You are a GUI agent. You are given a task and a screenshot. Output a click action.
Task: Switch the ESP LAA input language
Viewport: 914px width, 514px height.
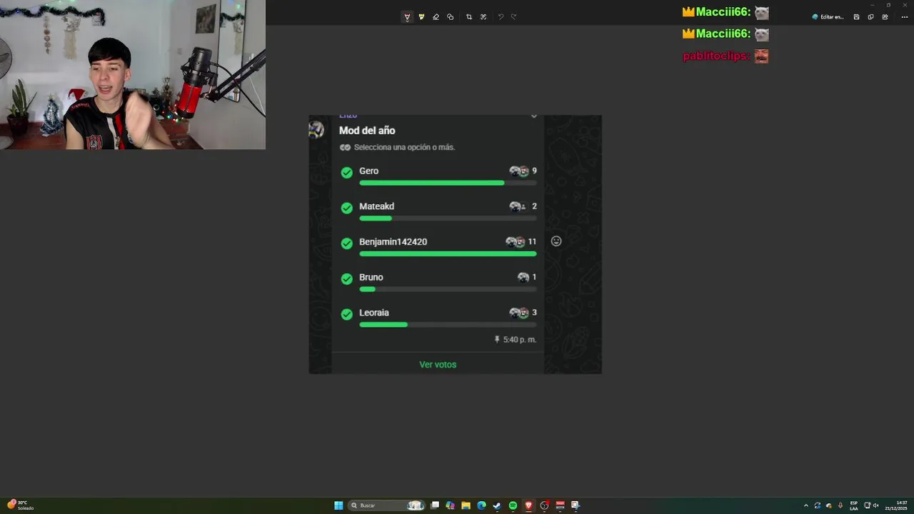[854, 505]
